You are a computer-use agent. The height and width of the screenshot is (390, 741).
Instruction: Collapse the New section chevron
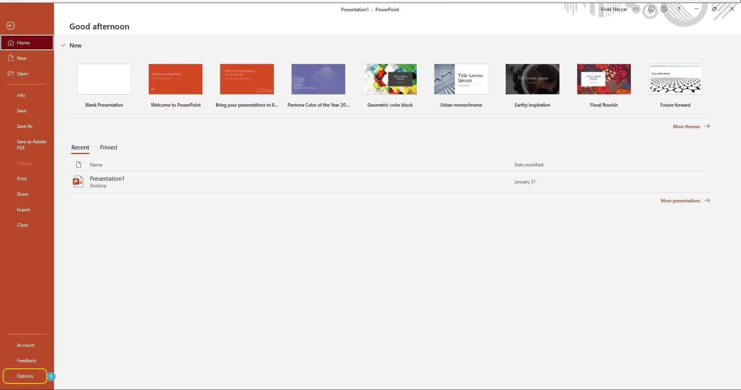pyautogui.click(x=63, y=46)
